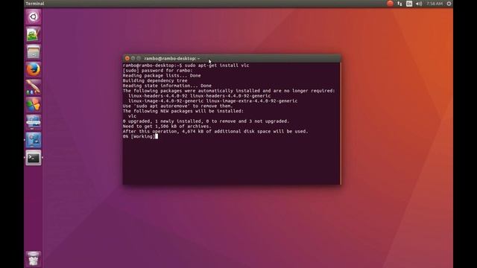477x268 pixels.
Task: Click the 'sudo apt autoremove' hint line
Action: (177, 106)
